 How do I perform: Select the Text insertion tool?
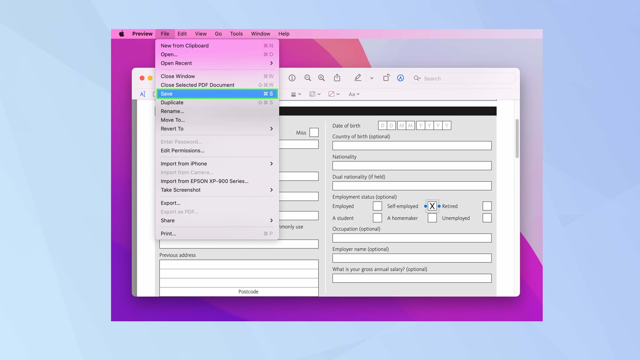(x=143, y=94)
